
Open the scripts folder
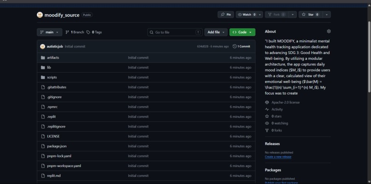pyautogui.click(x=52, y=77)
